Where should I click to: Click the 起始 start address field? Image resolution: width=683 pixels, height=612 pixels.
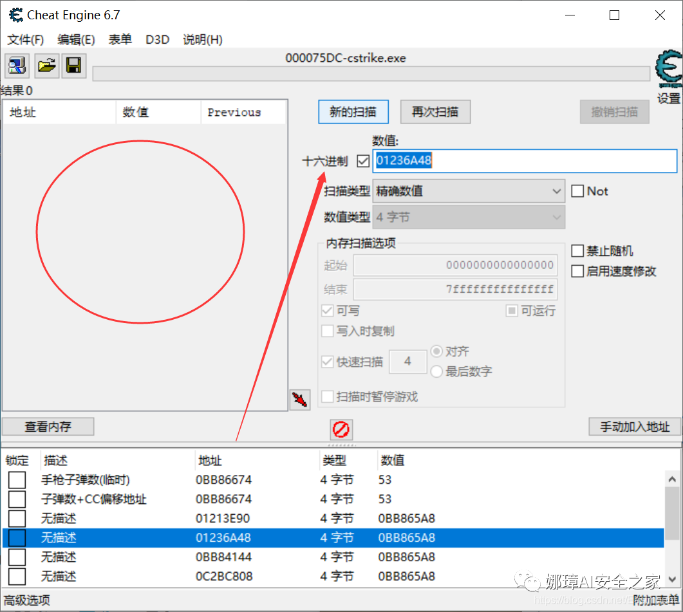tap(455, 265)
